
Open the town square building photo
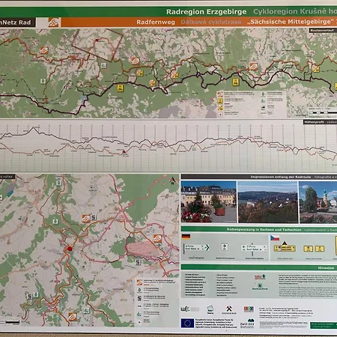pyautogui.click(x=209, y=202)
